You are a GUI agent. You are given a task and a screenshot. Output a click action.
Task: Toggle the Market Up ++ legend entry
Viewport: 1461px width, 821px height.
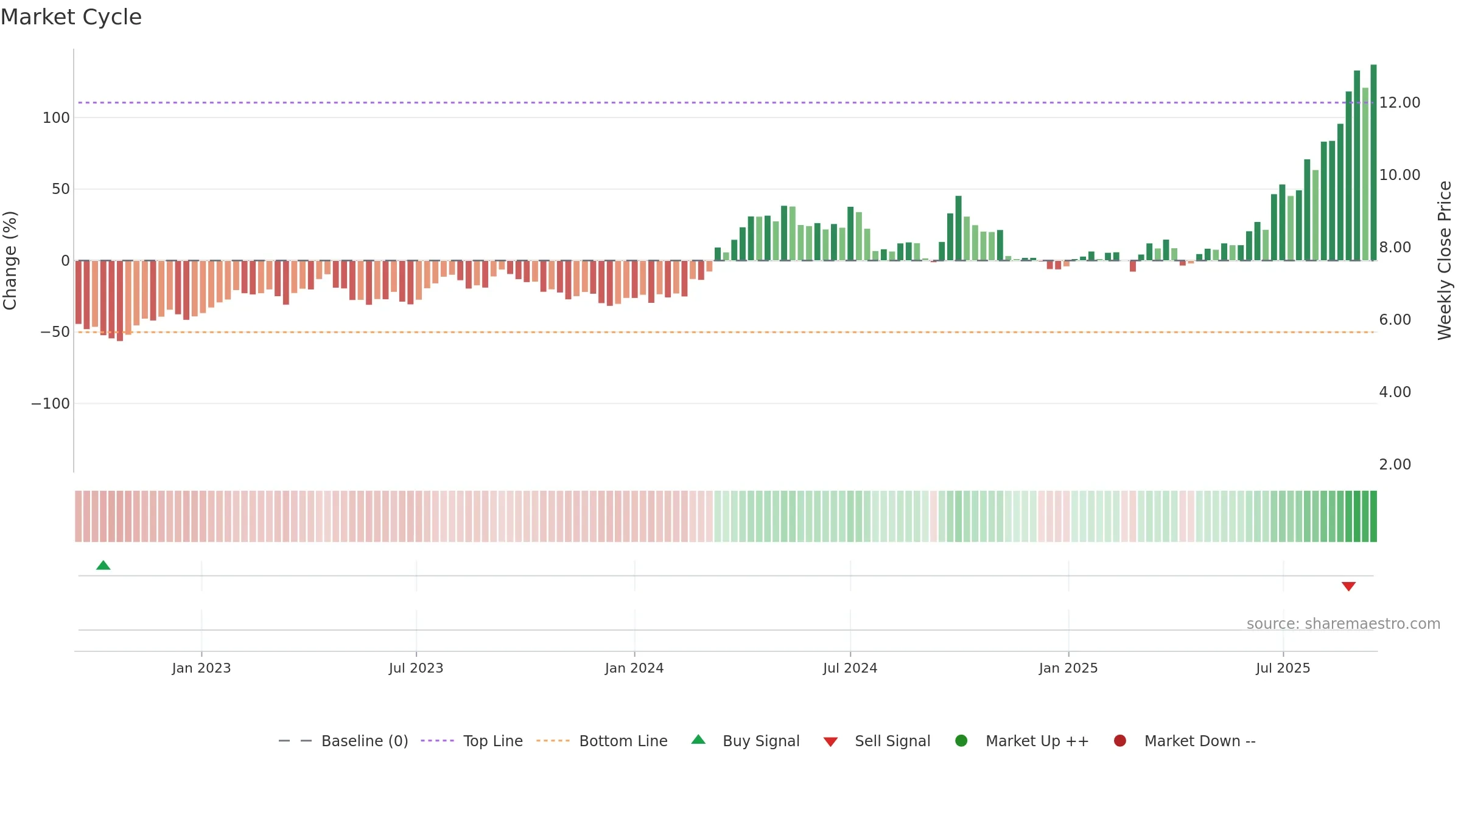point(1022,741)
